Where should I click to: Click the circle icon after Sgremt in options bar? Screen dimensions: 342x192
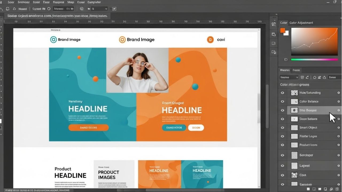49,9
